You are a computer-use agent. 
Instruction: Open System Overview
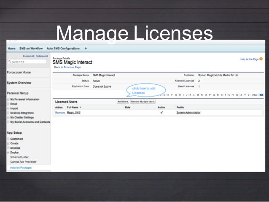(x=19, y=83)
